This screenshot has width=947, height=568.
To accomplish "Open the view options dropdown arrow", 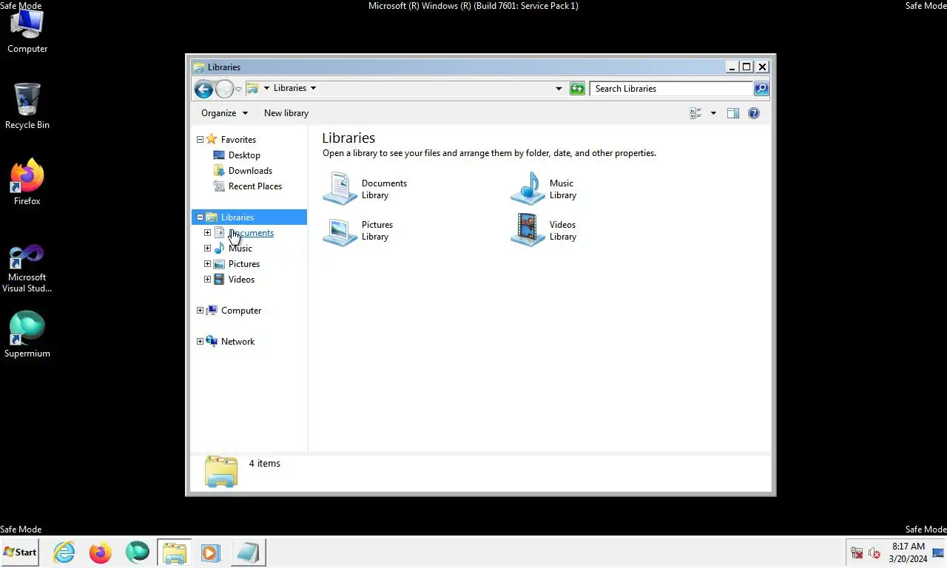I will pyautogui.click(x=713, y=113).
